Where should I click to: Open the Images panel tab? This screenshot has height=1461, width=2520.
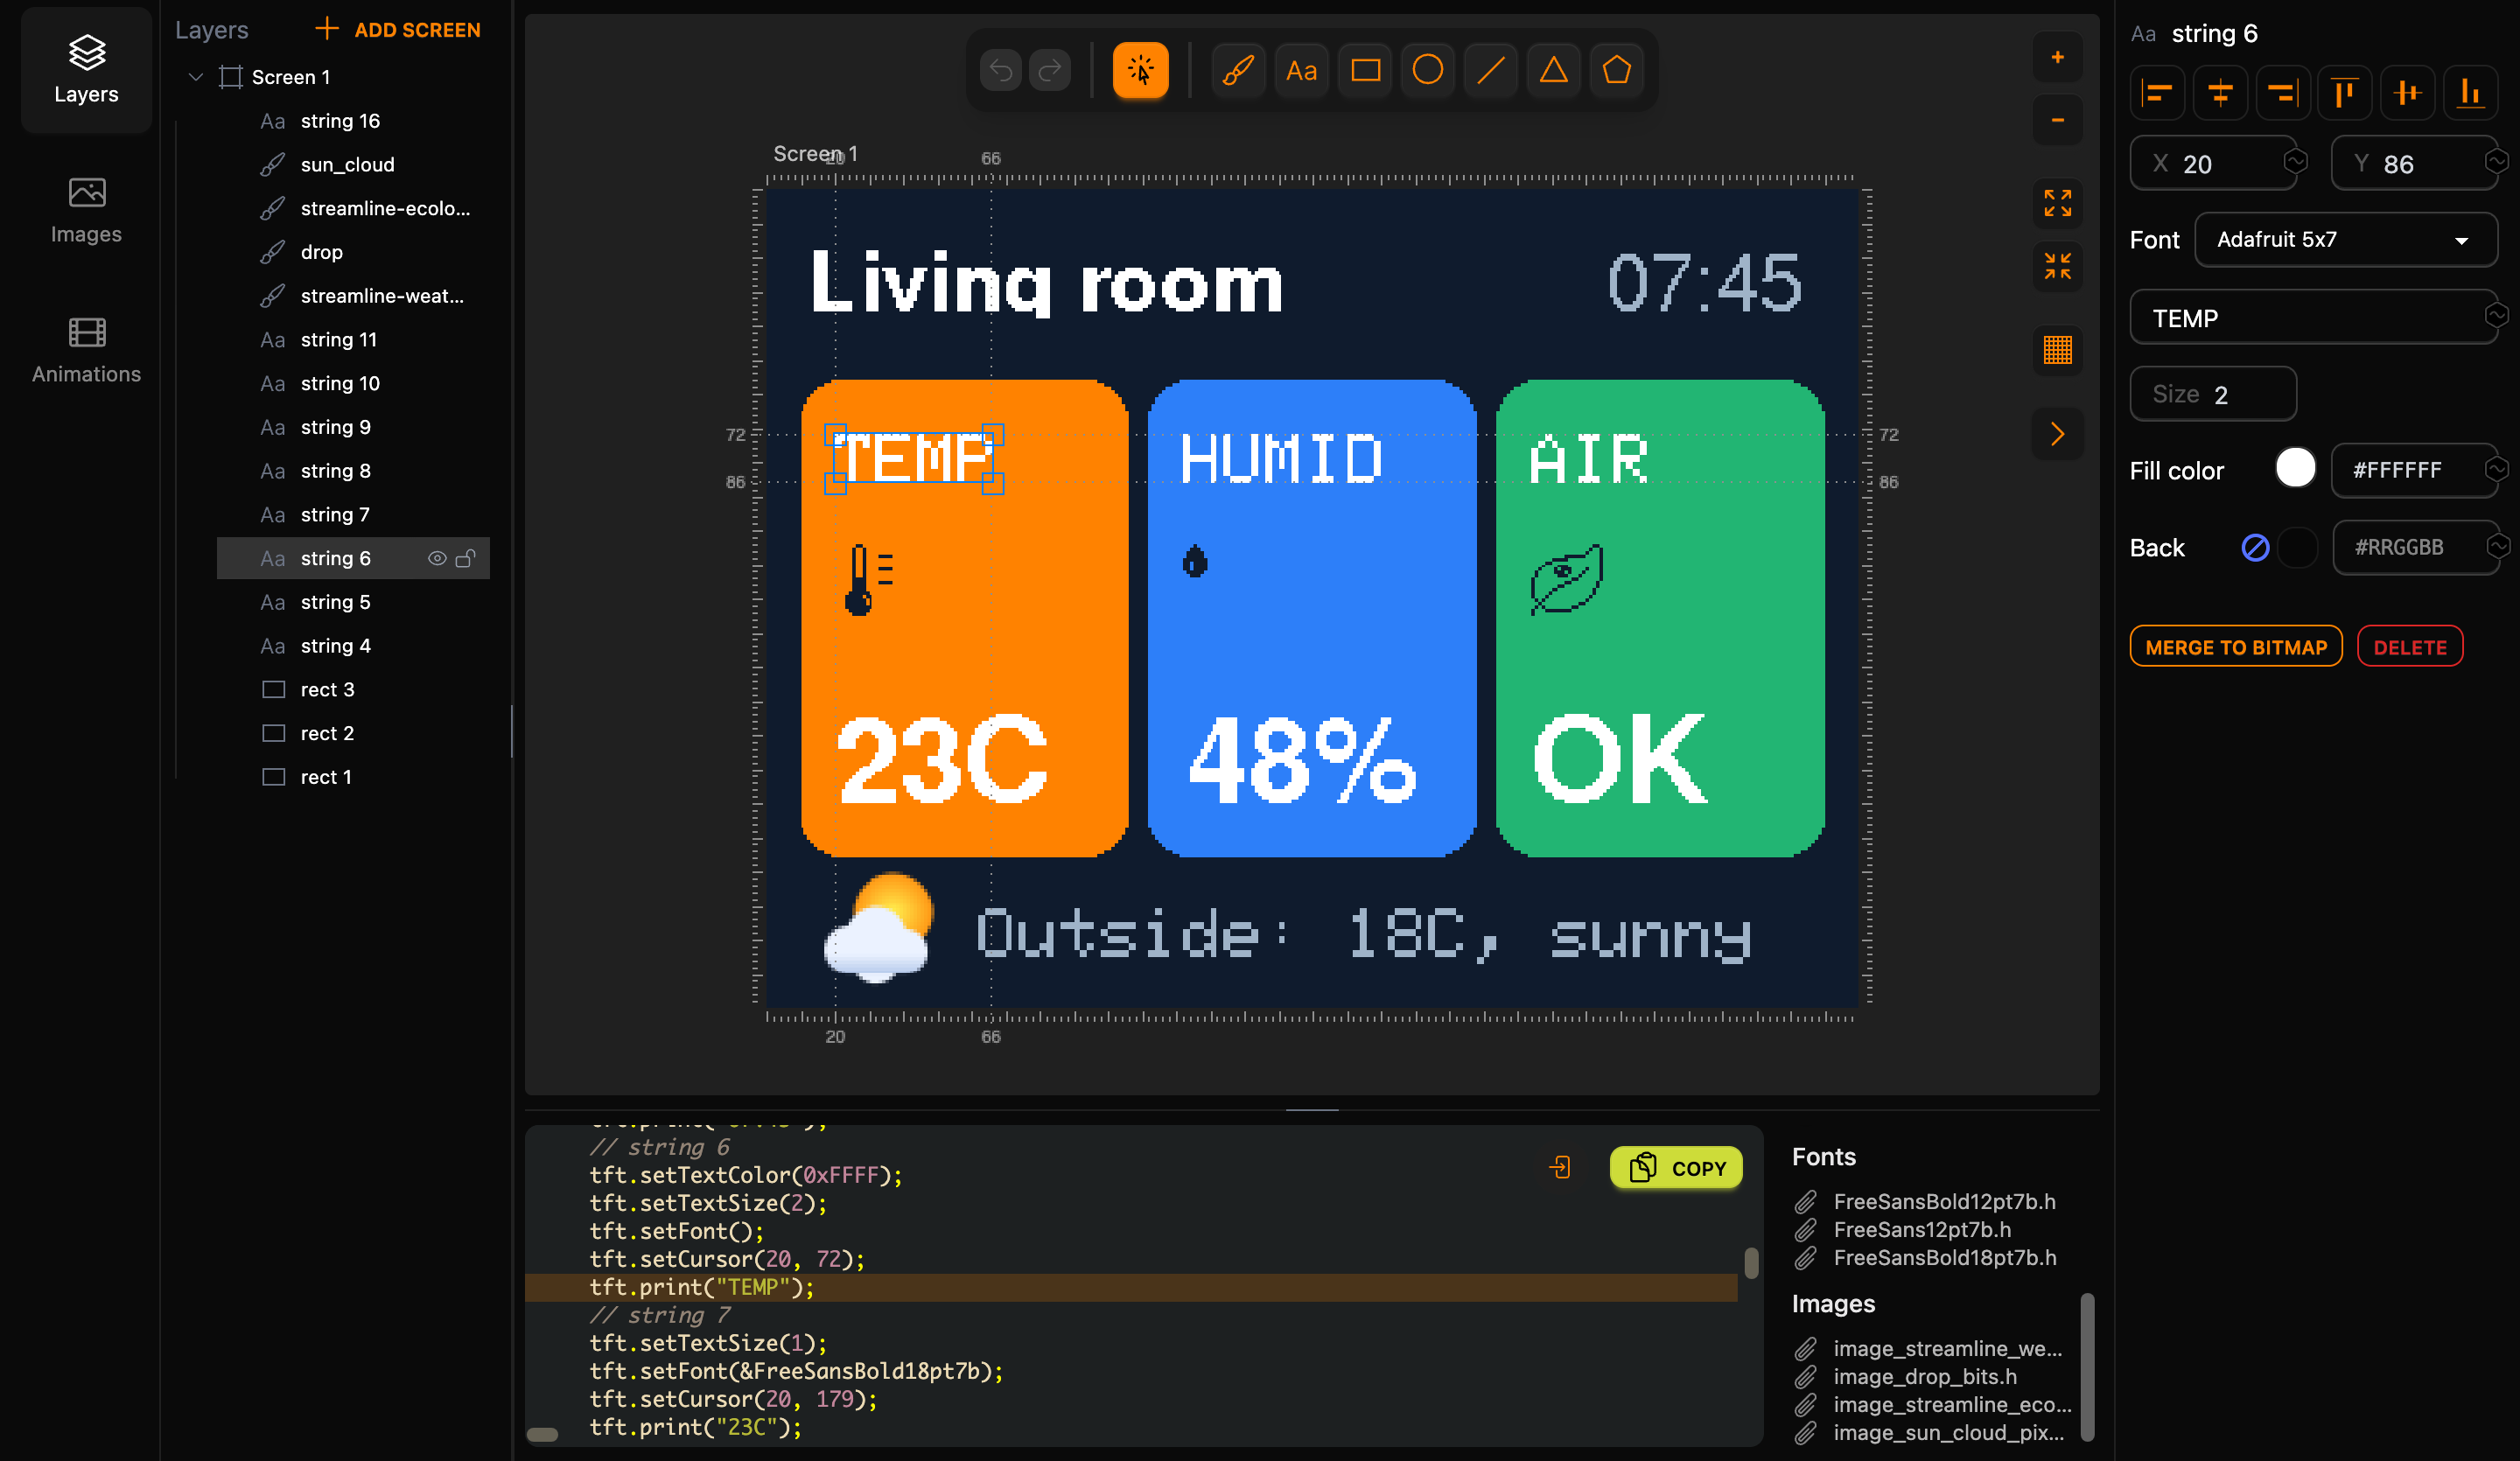coord(86,210)
